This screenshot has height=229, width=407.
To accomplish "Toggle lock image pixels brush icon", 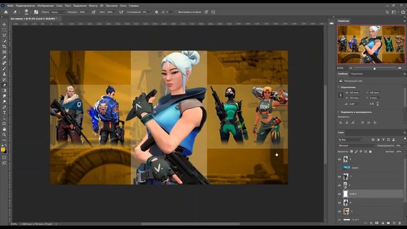I will [356, 151].
